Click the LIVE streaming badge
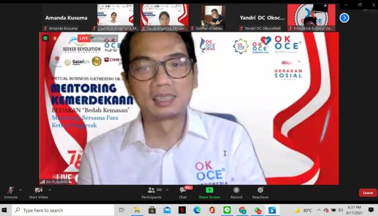This screenshot has width=378, height=216. point(84,38)
